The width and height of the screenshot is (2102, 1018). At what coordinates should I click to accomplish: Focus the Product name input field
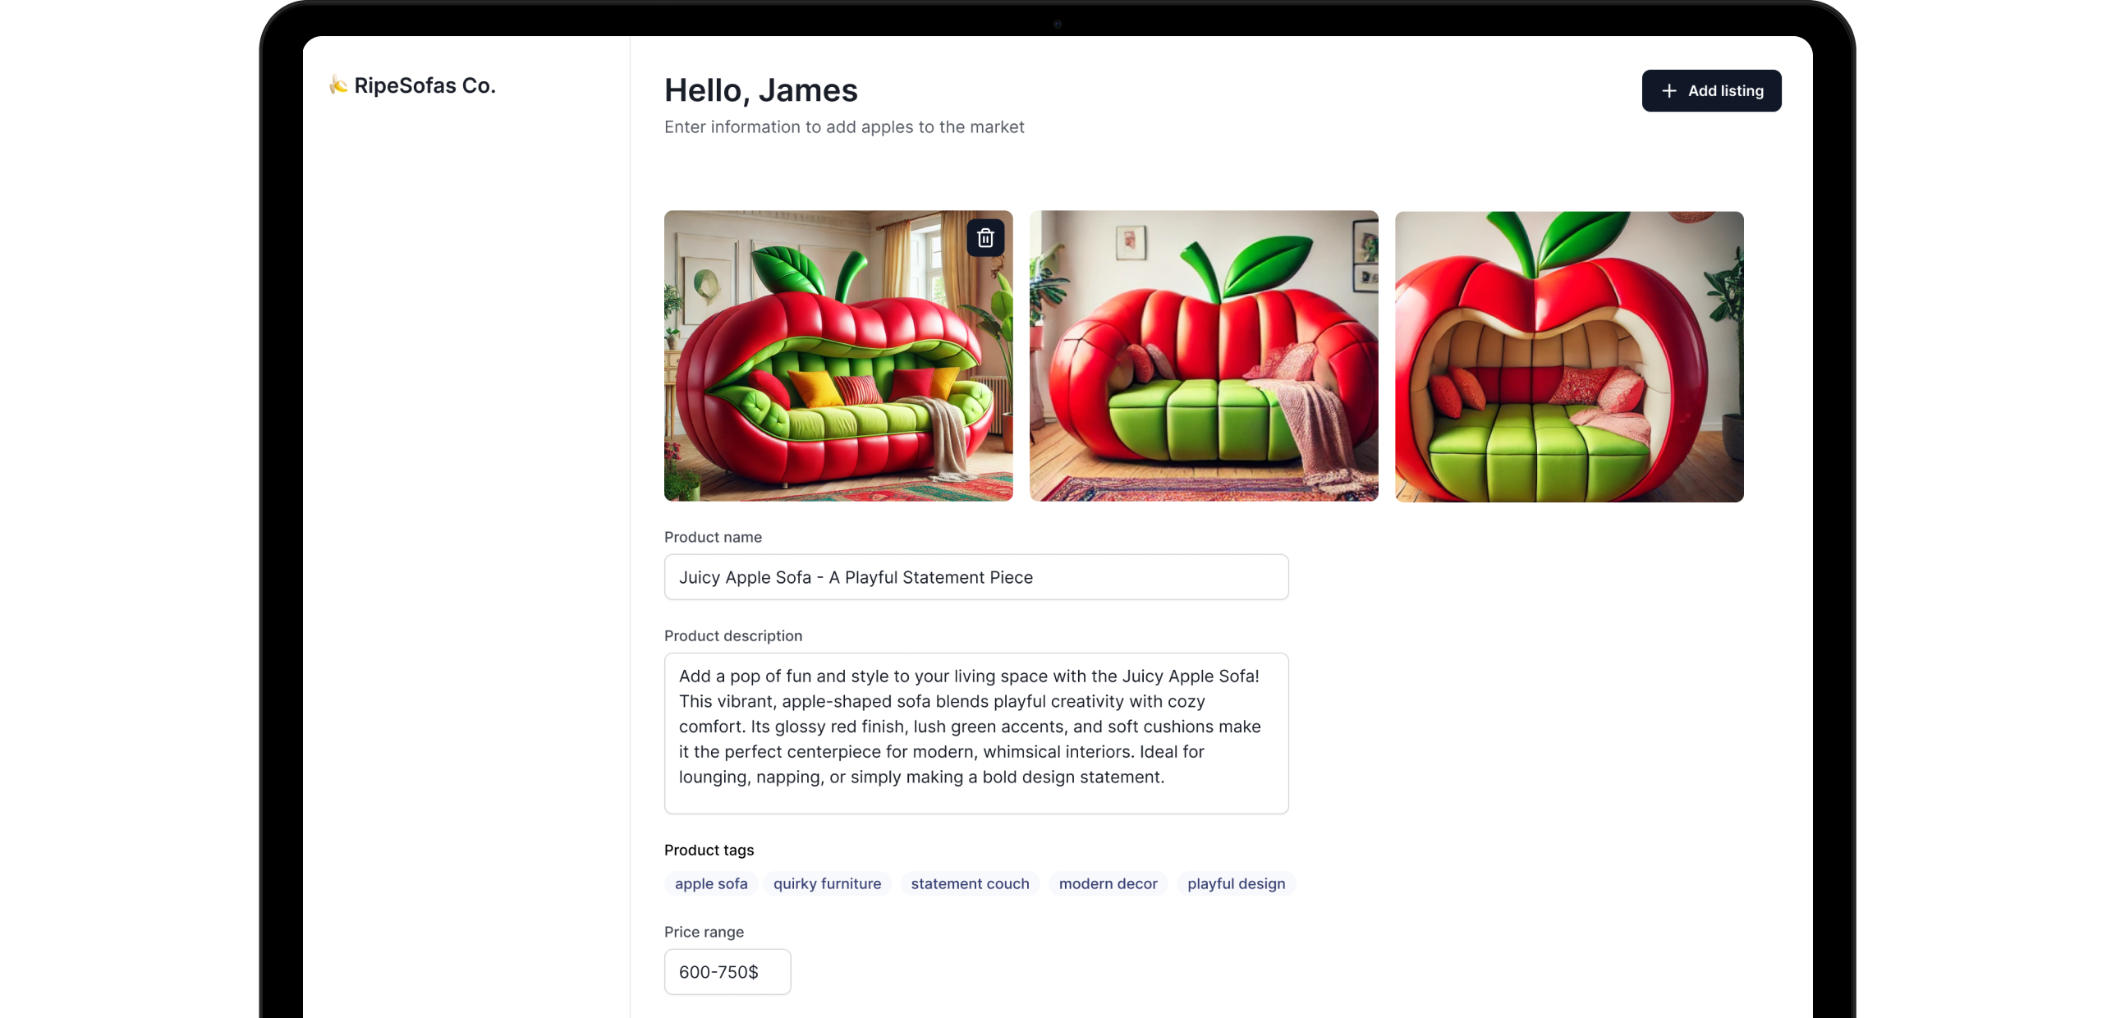(976, 577)
